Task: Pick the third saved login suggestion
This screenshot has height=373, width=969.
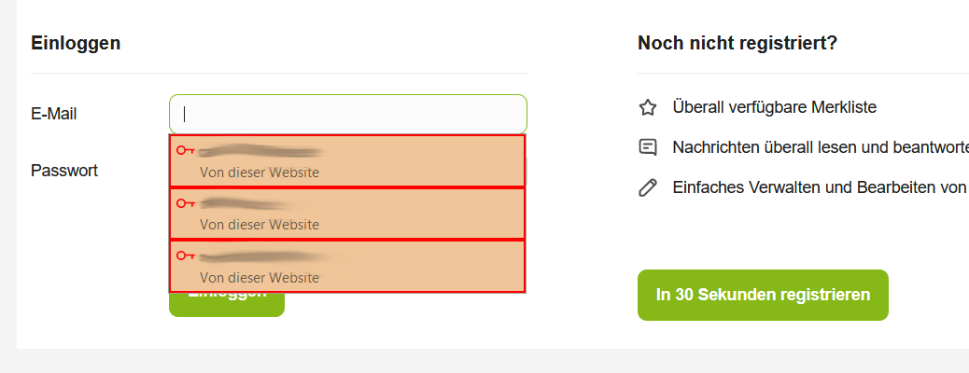Action: (x=347, y=267)
